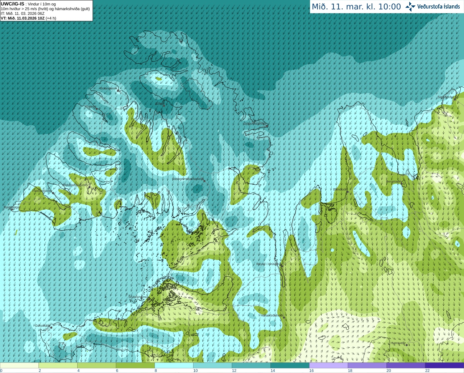
Task: Click the legend scale value 8
Action: [x=156, y=371]
